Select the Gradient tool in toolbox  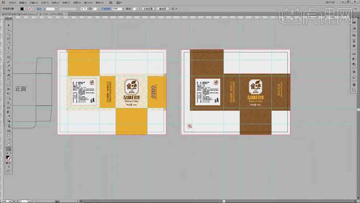(9, 112)
